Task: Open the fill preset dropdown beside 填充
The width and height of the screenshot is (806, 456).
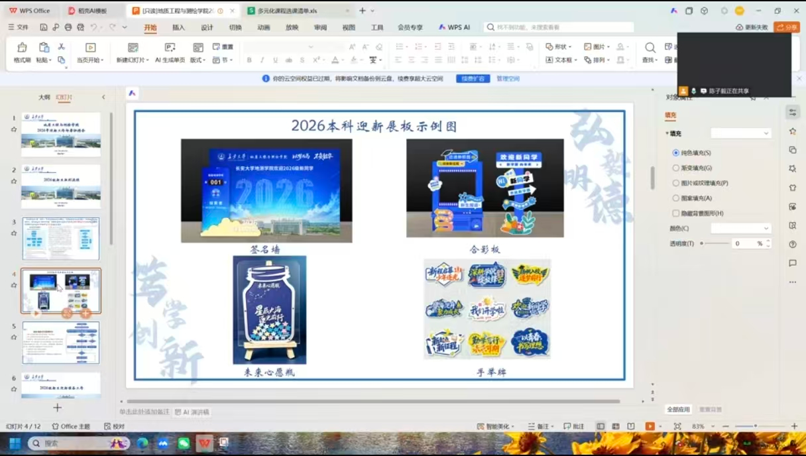Action: [x=741, y=133]
